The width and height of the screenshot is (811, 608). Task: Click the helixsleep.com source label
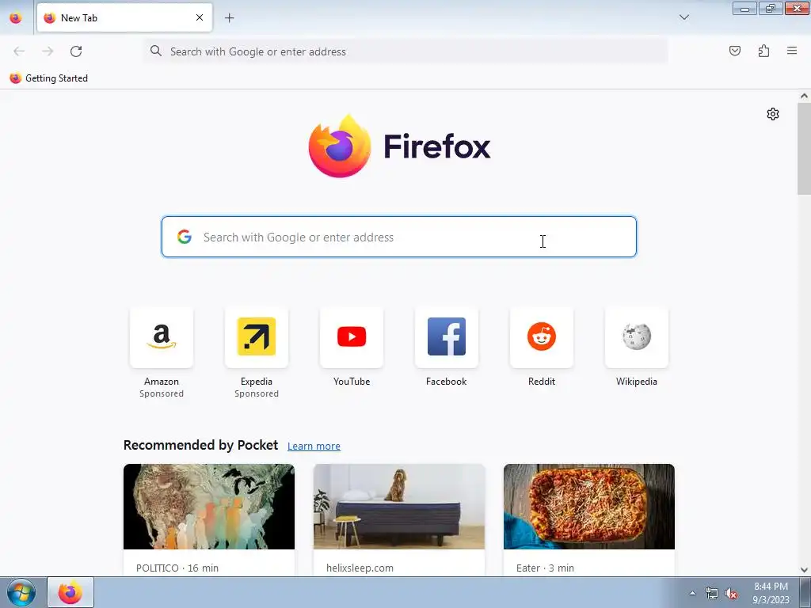[x=360, y=568]
